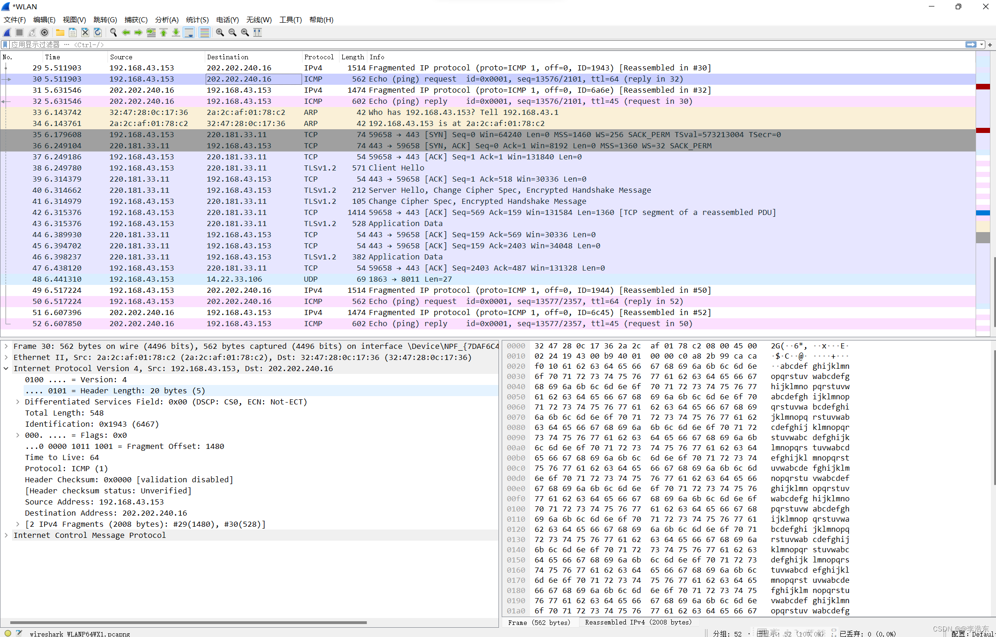Open capture options gear icon
Viewport: 996px width, 637px height.
(44, 32)
